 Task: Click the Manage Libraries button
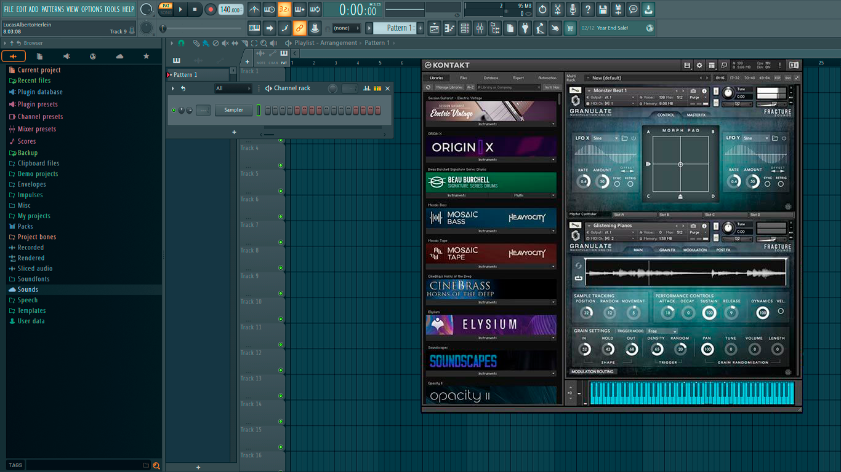(x=449, y=87)
